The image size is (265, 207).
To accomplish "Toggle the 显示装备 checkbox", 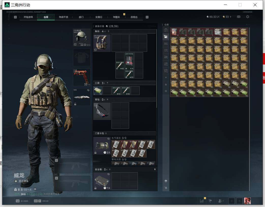I will tap(16, 181).
